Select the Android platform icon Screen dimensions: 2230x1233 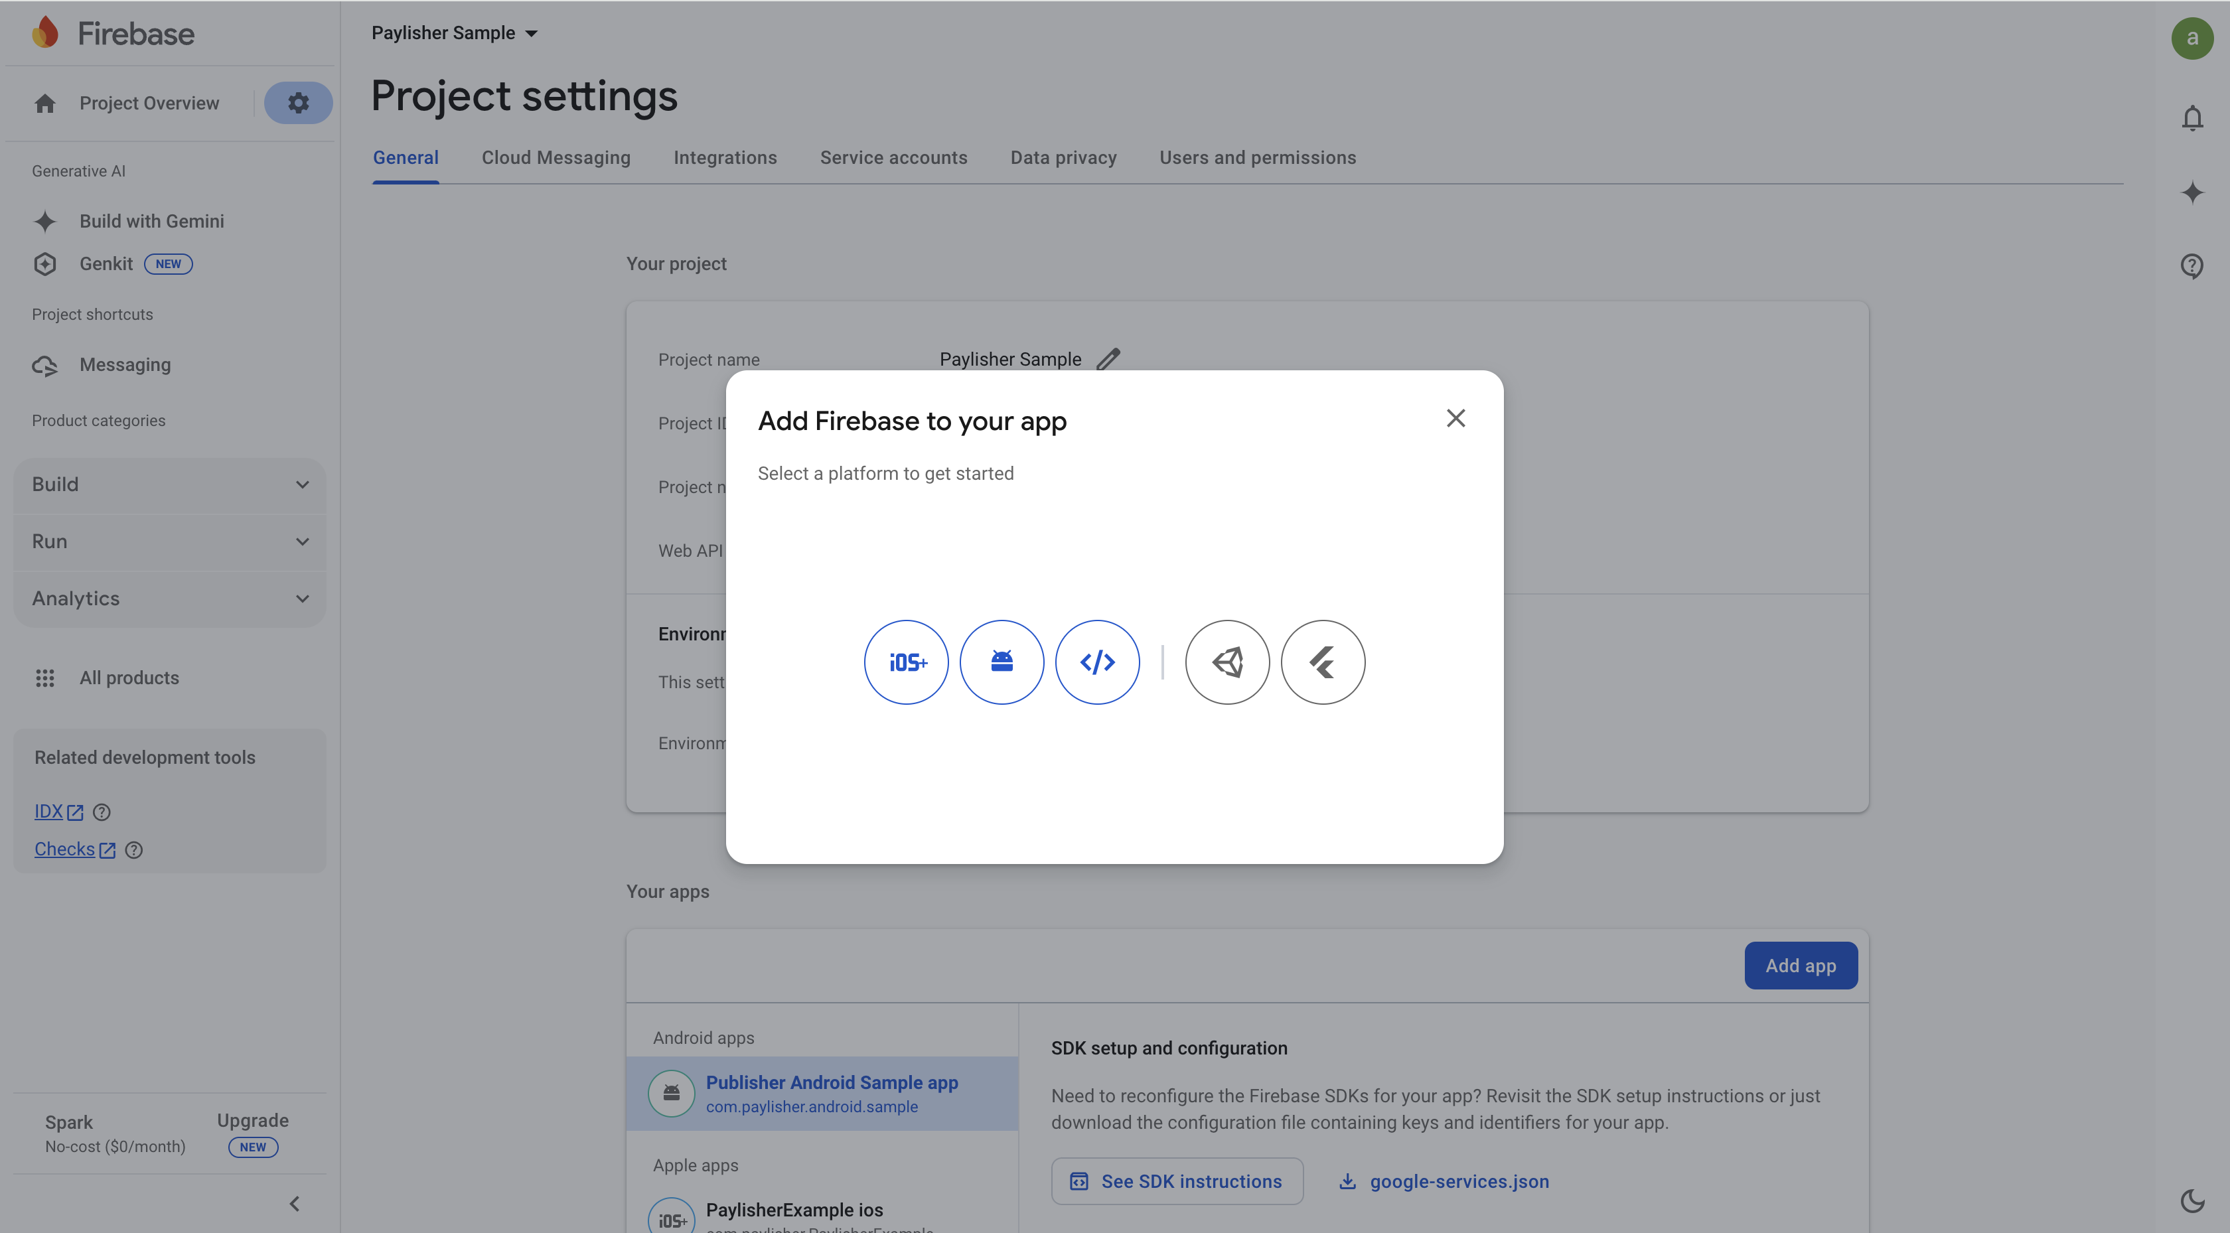(1002, 662)
